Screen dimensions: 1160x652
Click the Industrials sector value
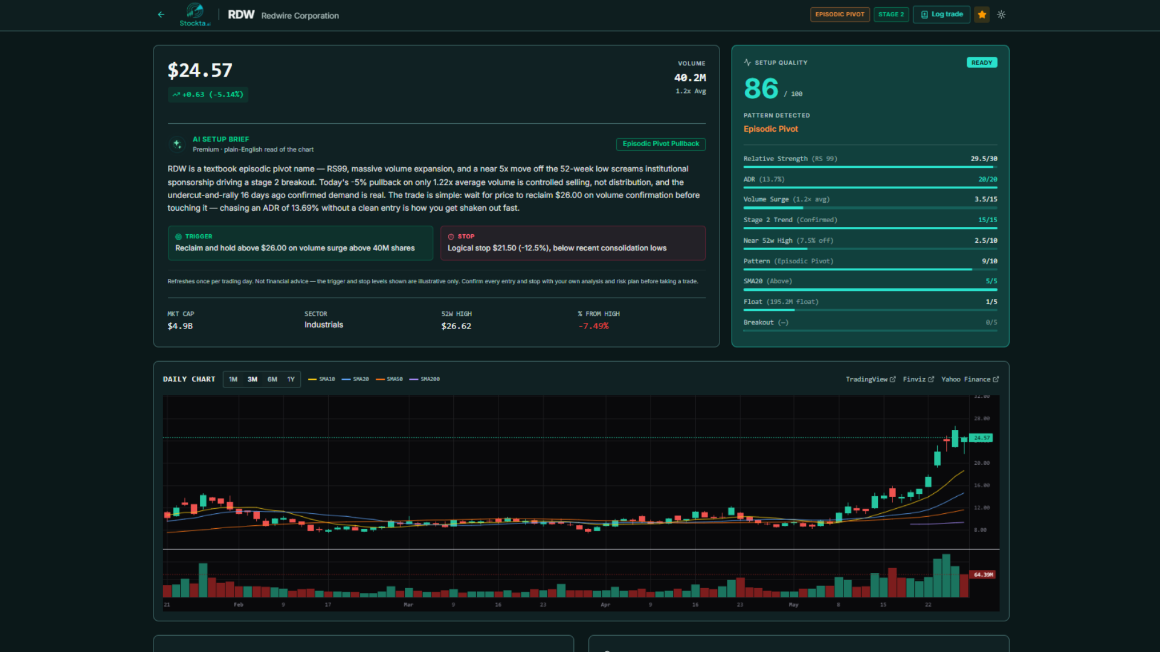324,325
